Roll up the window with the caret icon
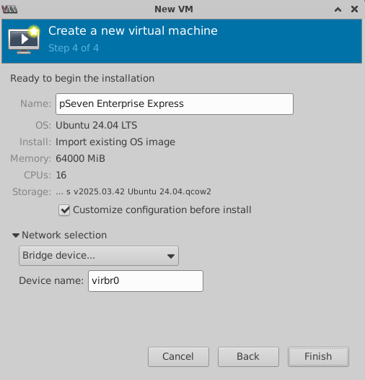 pos(338,9)
